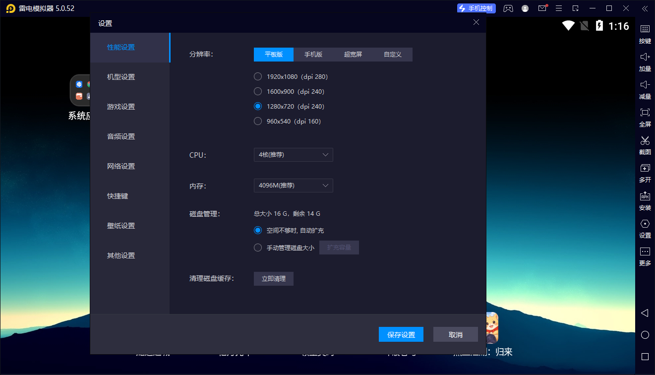Screen dimensions: 655x375
Task: Click the 雷电模拟器 5.0.52 title text
Action: (x=47, y=8)
